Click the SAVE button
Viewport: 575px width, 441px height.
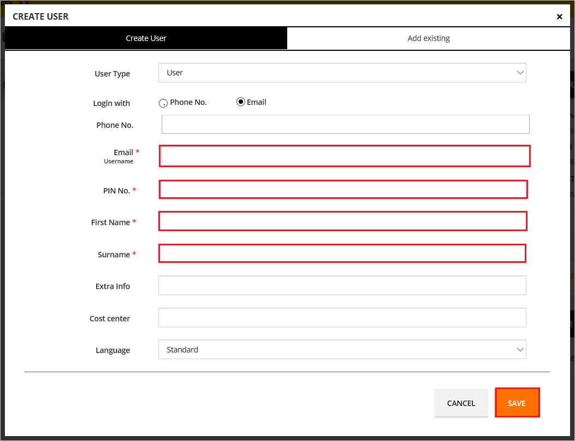517,403
